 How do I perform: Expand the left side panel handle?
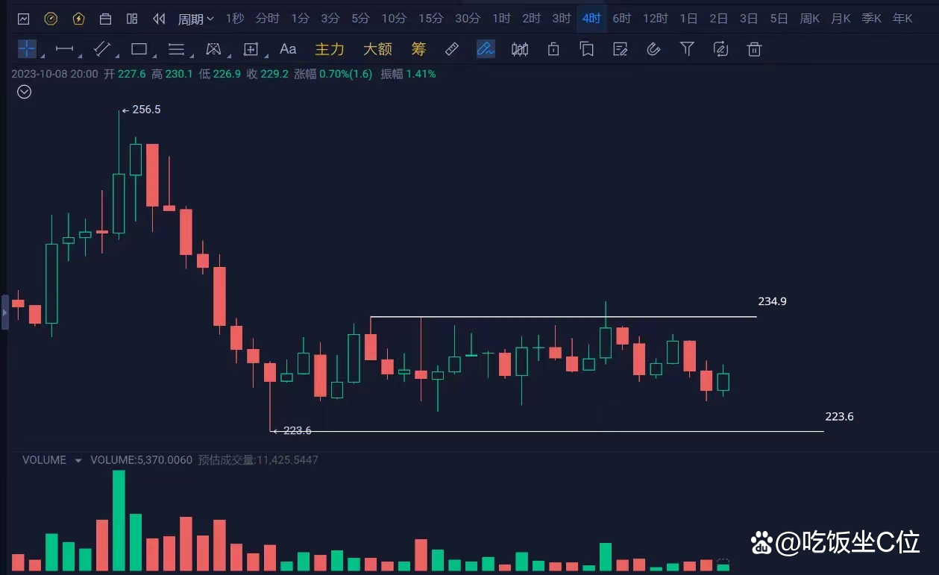(4, 312)
